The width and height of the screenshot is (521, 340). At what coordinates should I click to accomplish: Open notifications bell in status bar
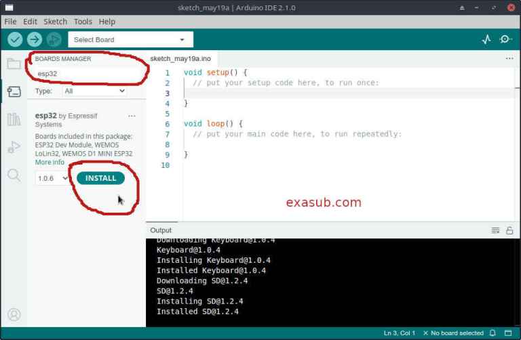(x=493, y=333)
